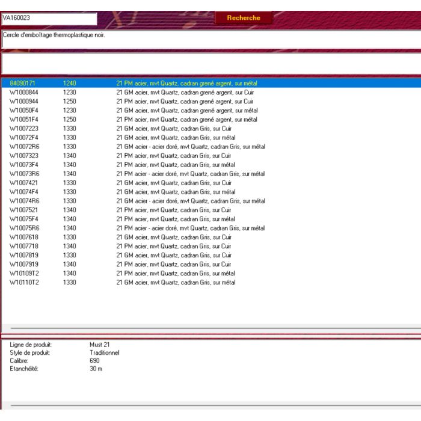The image size is (421, 421).
Task: Click code 1240 in the highlighted row
Action: (70, 83)
